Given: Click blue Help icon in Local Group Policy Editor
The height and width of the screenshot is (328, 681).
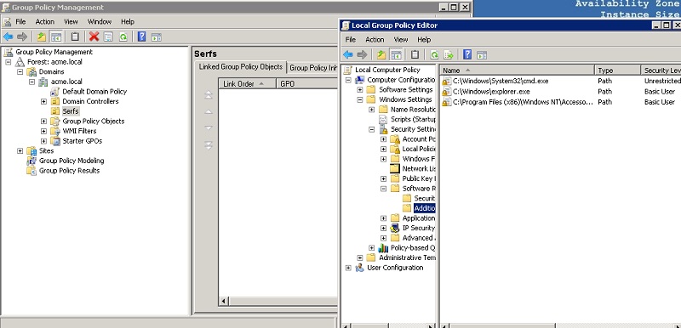Looking at the screenshot, I should pyautogui.click(x=467, y=54).
